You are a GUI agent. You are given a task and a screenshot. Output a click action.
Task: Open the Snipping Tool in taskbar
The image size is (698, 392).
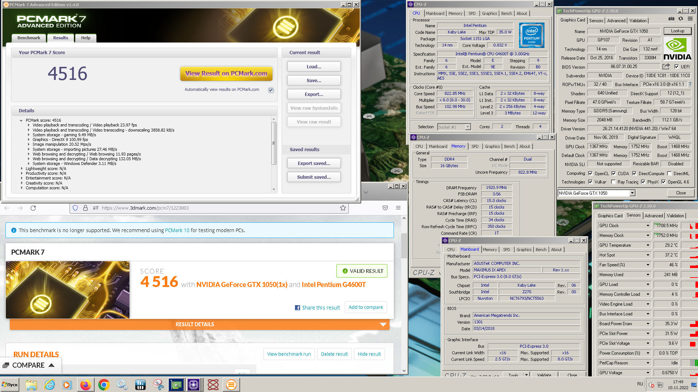158,385
